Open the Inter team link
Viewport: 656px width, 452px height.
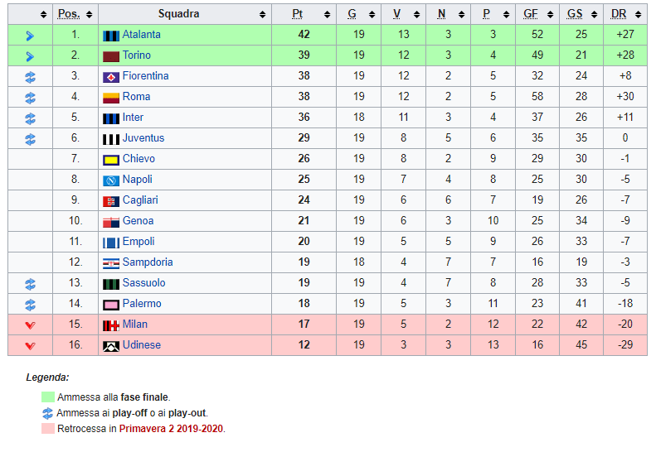tap(133, 118)
